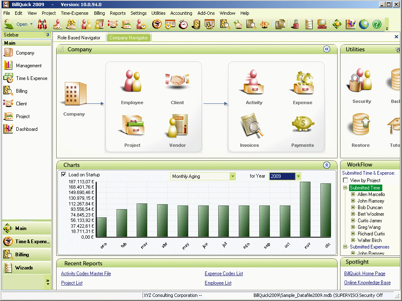The height and width of the screenshot is (301, 402).
Task: Open the Payments piggy bank icon
Action: click(x=303, y=124)
